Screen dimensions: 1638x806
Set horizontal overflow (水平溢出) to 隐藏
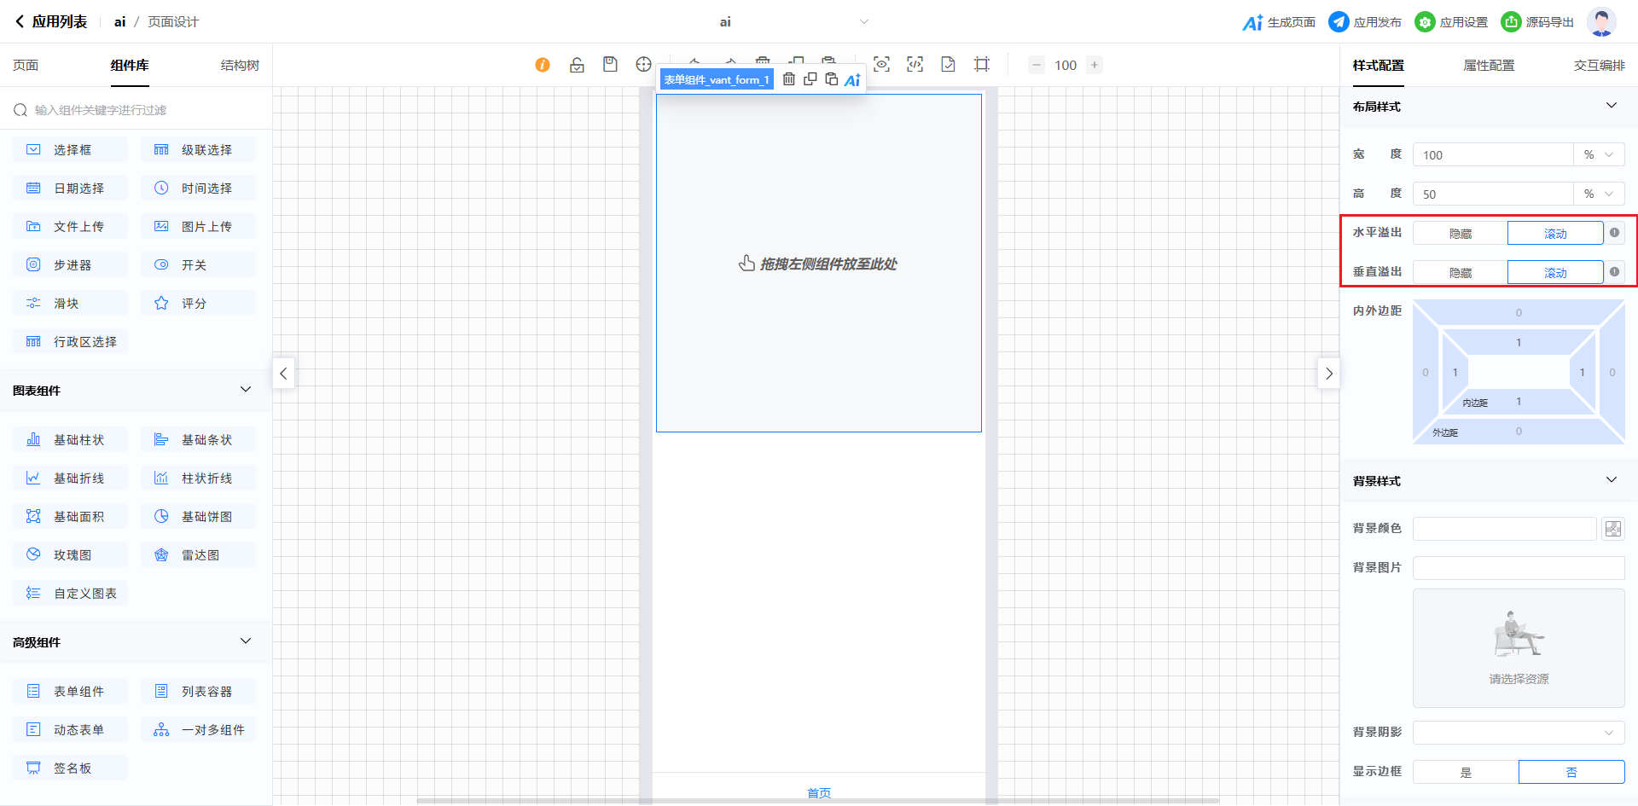tap(1460, 234)
